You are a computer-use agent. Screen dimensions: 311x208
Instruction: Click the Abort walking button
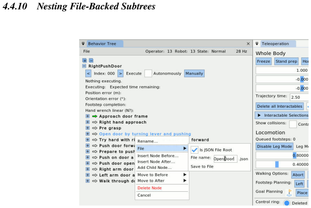pos(298,175)
